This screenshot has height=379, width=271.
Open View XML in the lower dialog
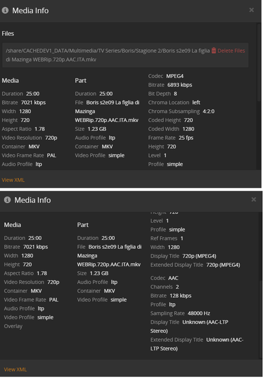click(x=15, y=370)
